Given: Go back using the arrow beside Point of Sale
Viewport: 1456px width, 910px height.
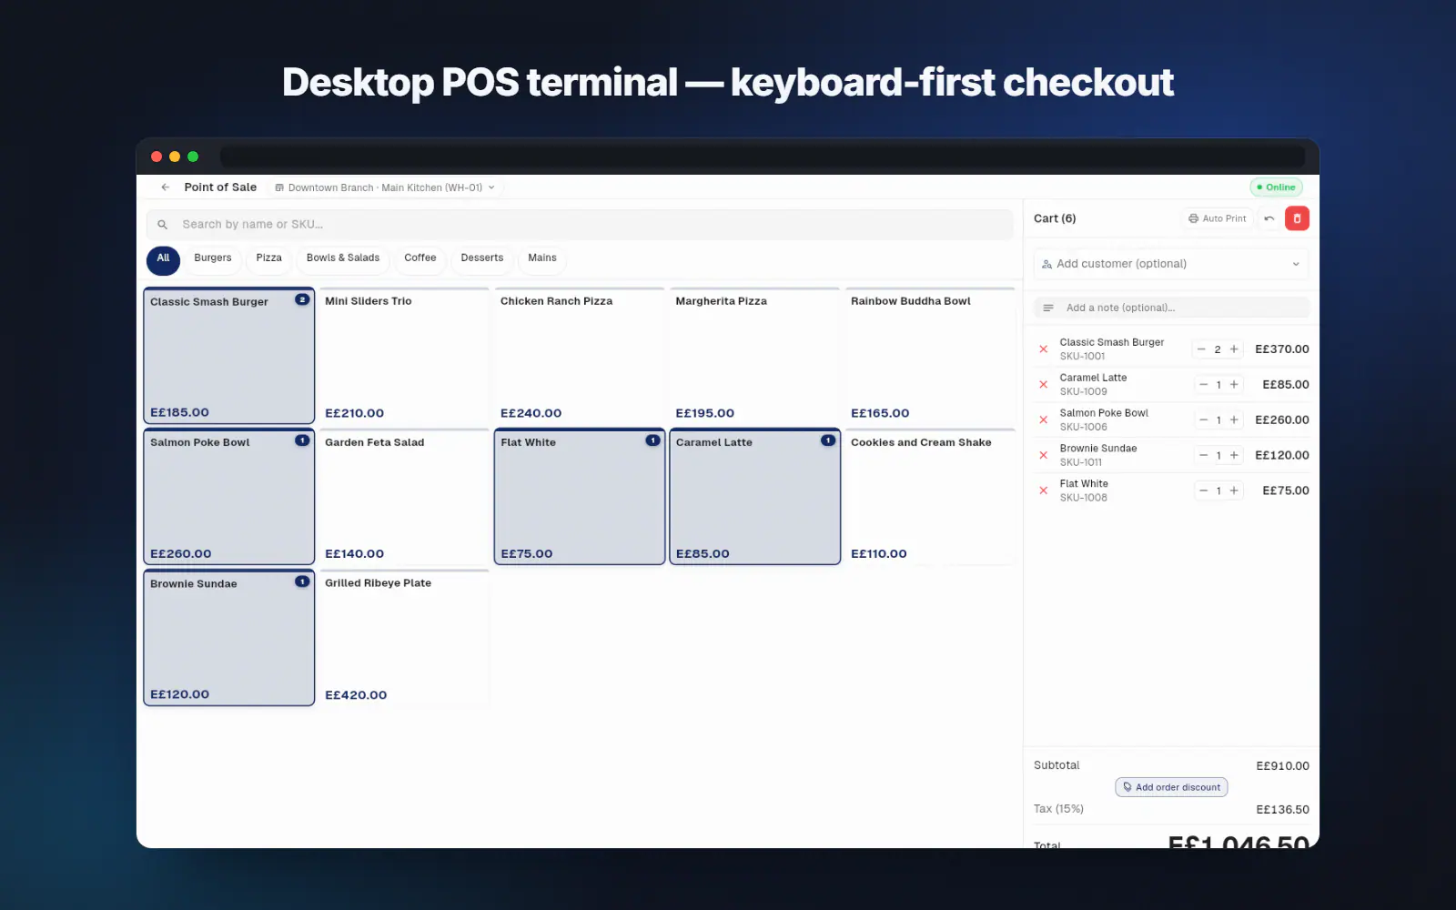Looking at the screenshot, I should coord(165,187).
